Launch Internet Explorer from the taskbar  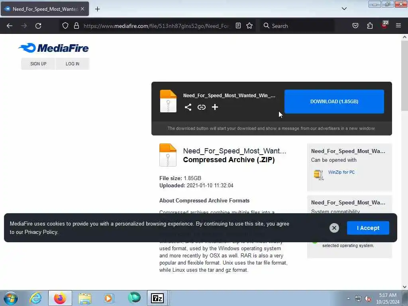point(35,298)
